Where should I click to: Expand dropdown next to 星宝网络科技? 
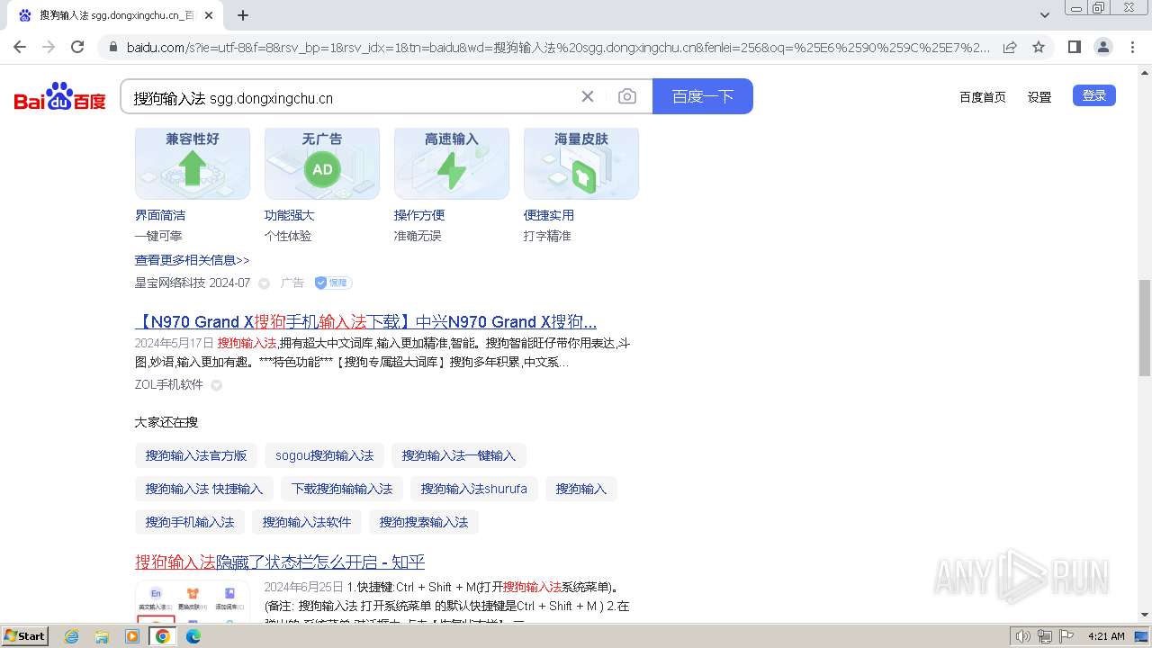pos(264,283)
